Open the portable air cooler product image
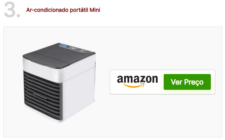The height and width of the screenshot is (140, 225). click(59, 83)
